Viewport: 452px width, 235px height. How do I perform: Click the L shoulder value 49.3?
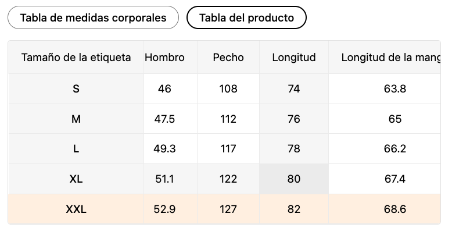point(164,149)
